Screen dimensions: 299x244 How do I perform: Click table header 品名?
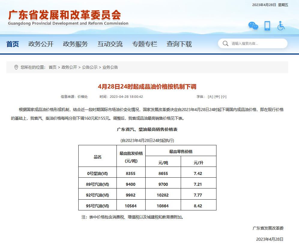pos(98,157)
